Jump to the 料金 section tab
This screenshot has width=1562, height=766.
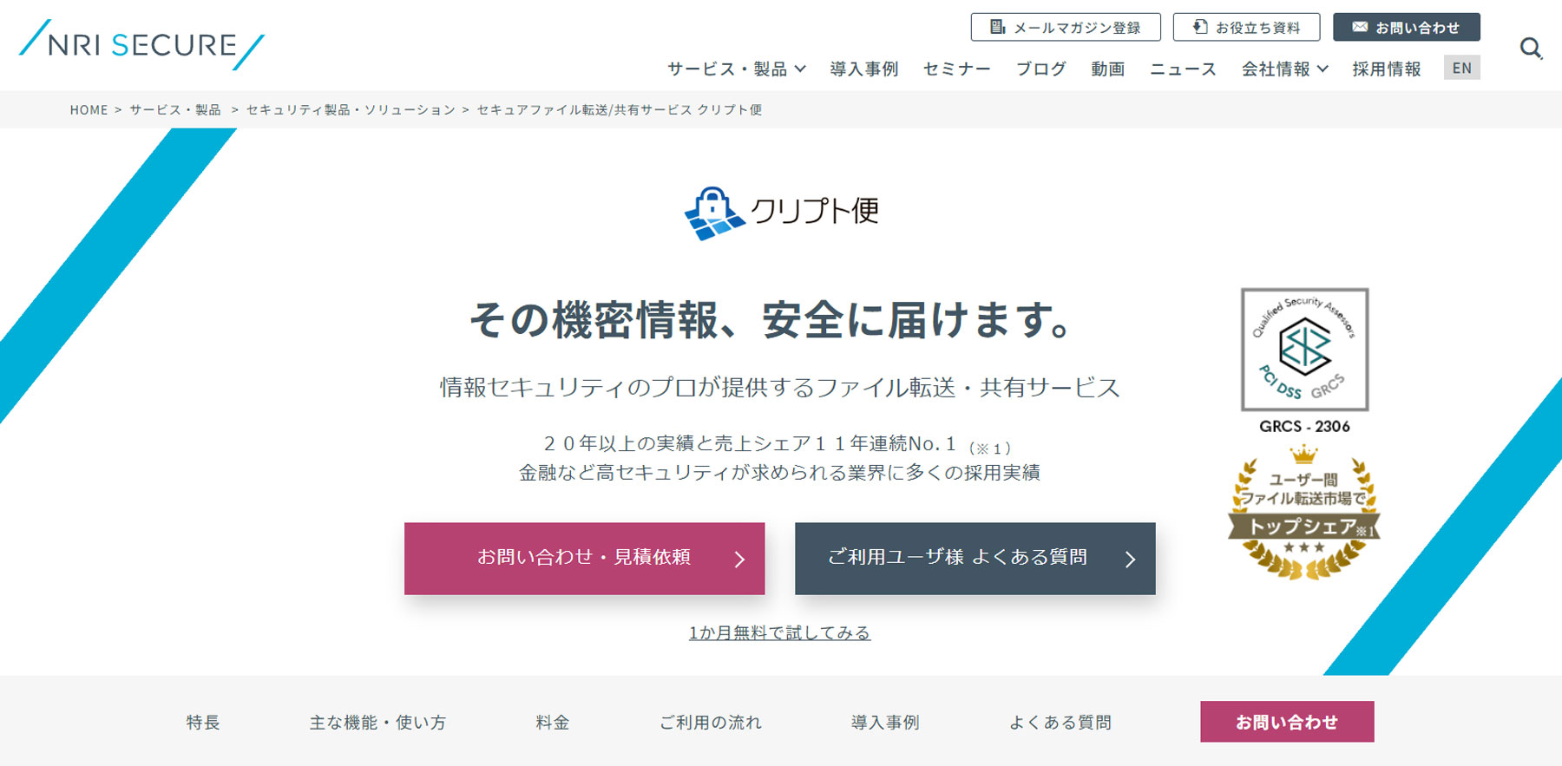coord(553,723)
